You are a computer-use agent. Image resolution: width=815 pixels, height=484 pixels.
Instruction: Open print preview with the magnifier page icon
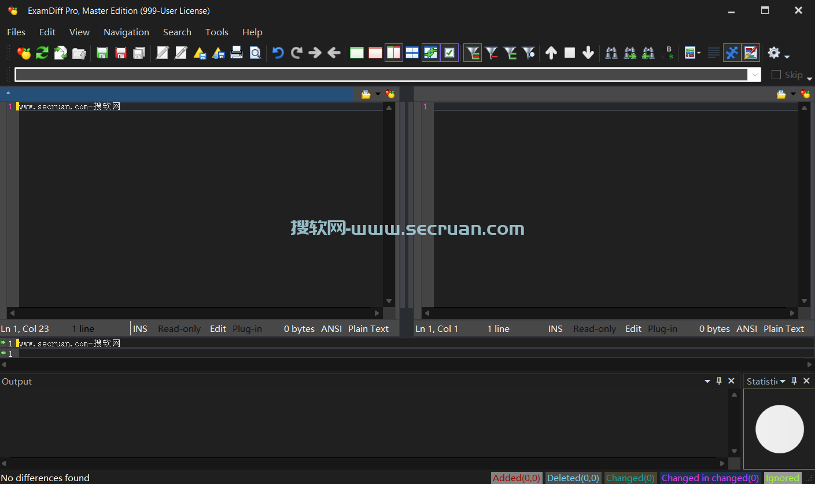click(x=255, y=53)
